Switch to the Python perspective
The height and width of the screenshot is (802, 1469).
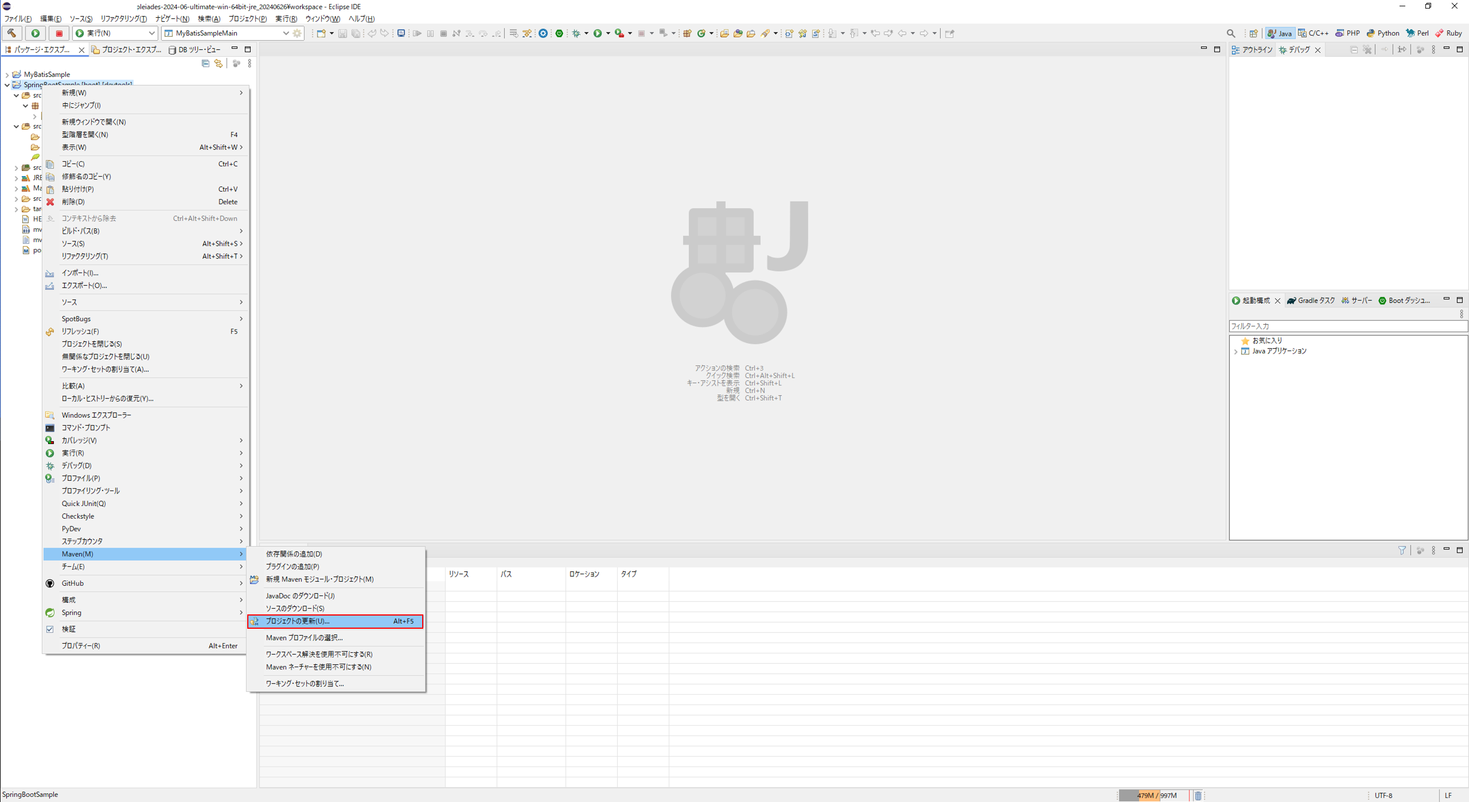tap(1383, 33)
